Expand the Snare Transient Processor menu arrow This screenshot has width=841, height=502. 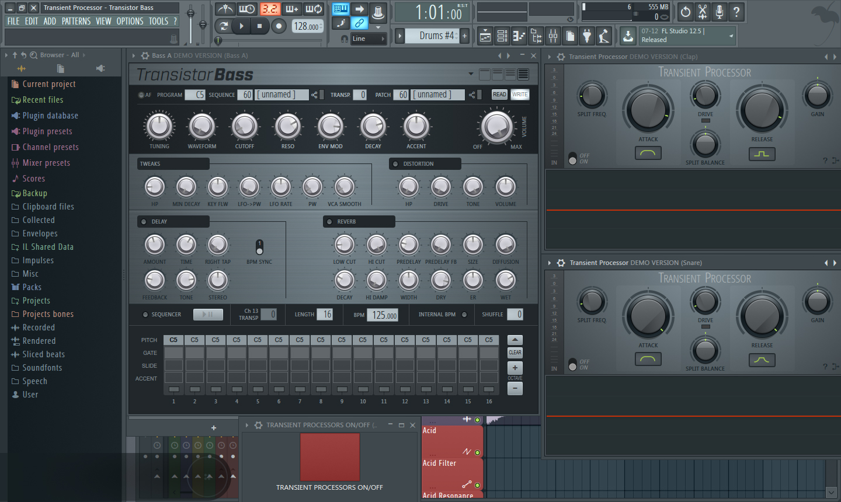click(x=550, y=263)
